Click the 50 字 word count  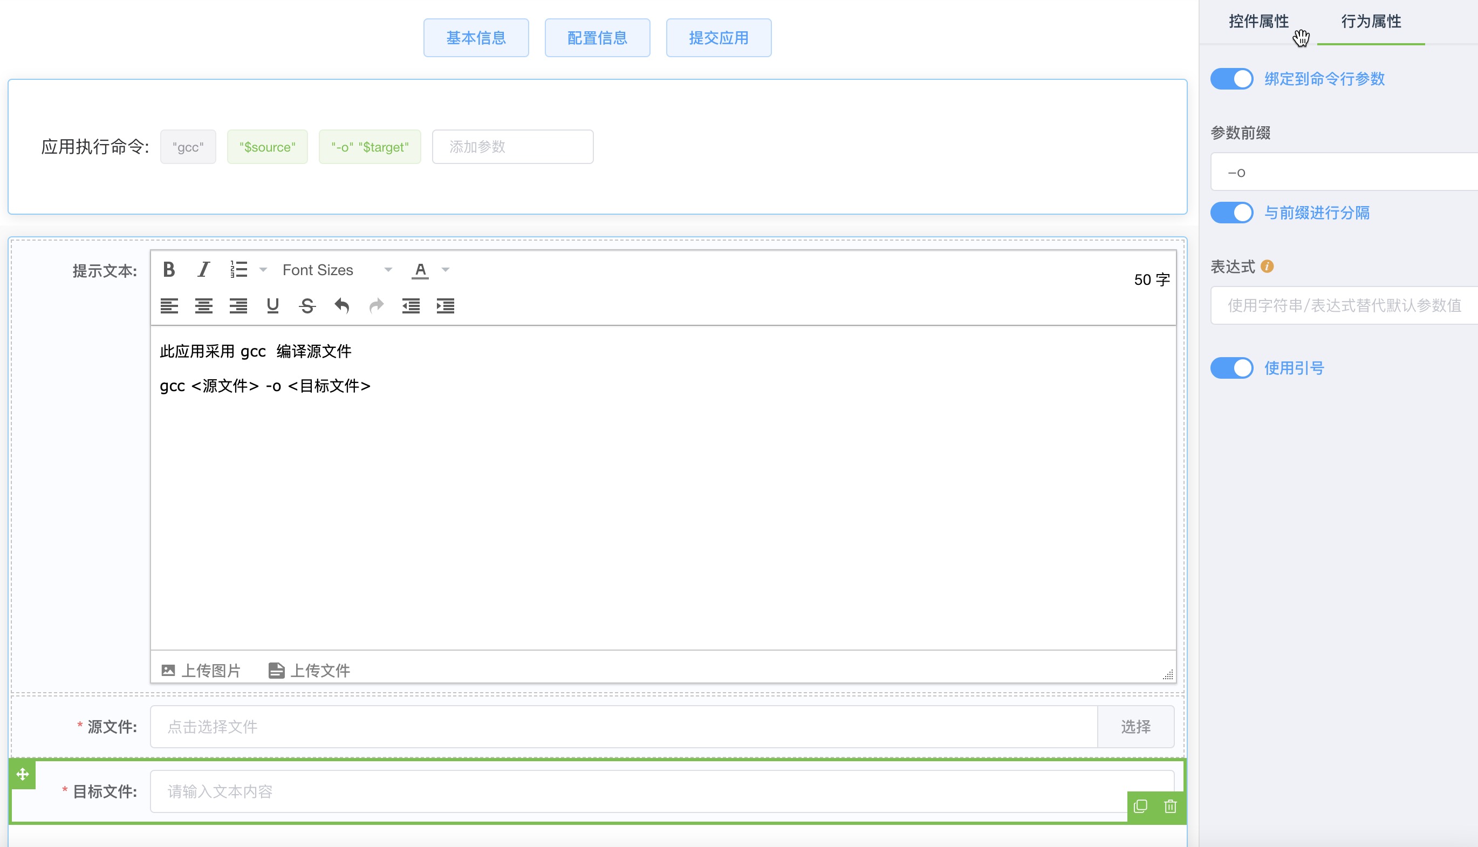1152,280
